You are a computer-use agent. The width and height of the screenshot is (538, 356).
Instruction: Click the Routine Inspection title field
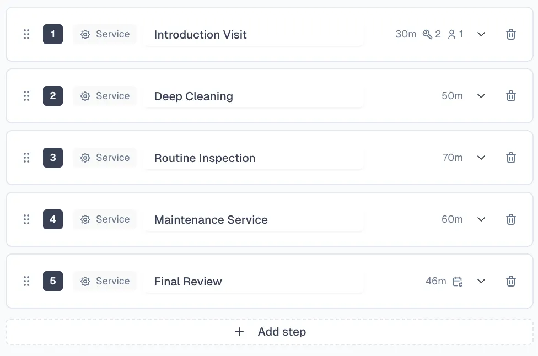coord(254,158)
